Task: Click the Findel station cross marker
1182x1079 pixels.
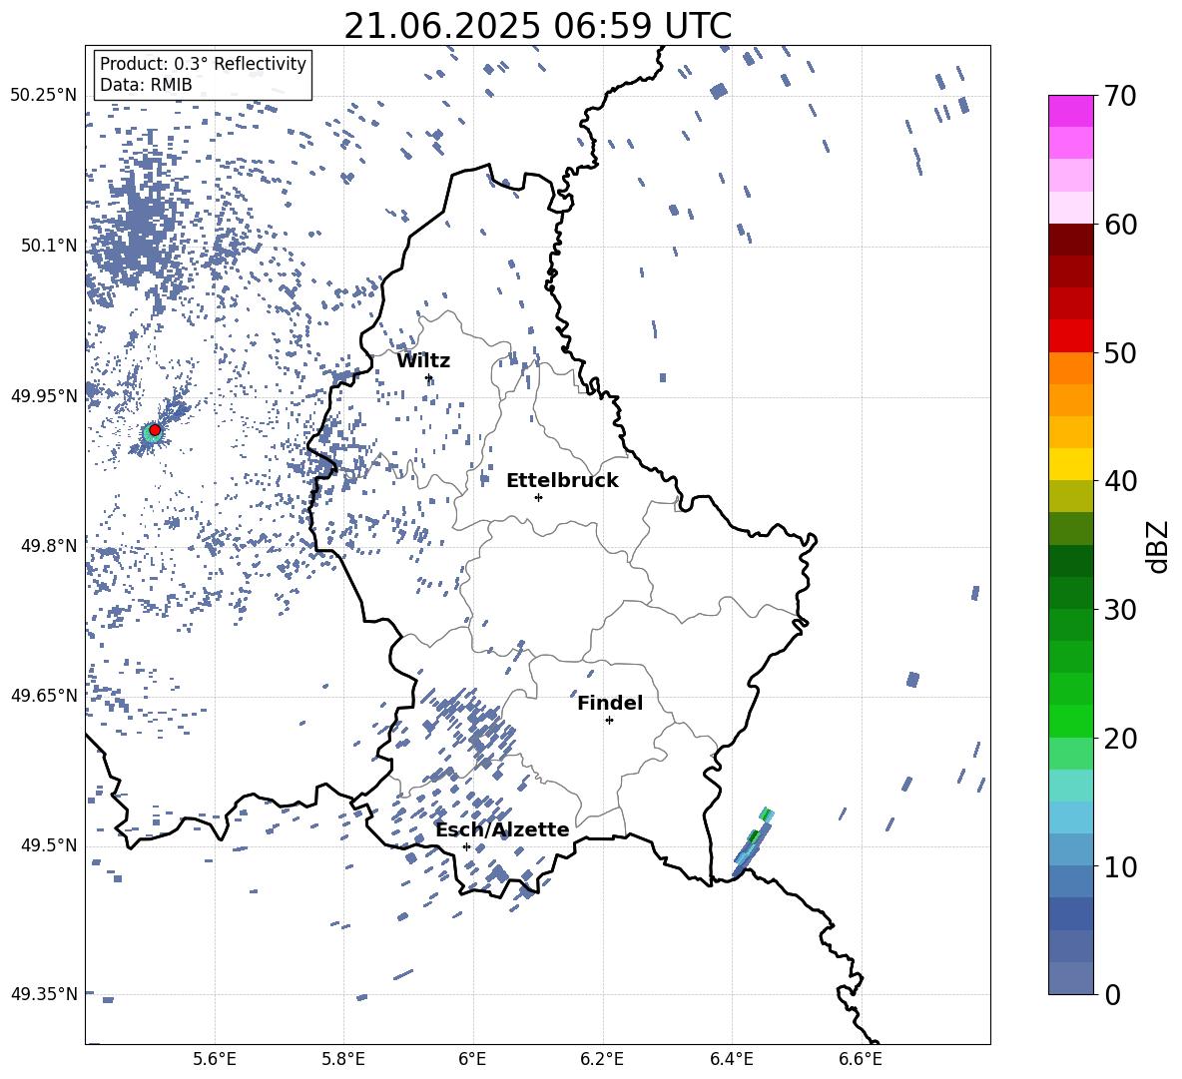Action: click(x=609, y=721)
